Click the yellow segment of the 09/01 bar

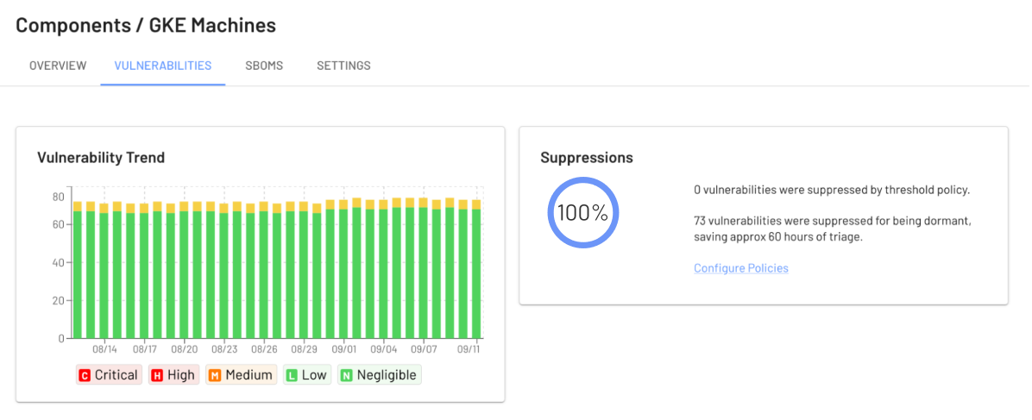click(343, 204)
